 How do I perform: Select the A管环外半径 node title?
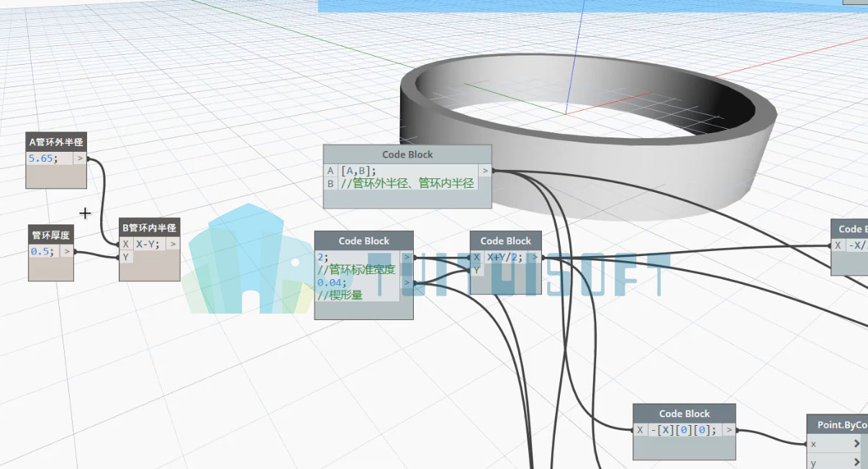click(x=56, y=142)
